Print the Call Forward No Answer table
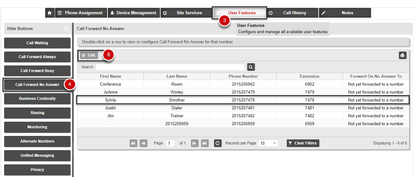Screen dimensions: 416x177 (402, 55)
